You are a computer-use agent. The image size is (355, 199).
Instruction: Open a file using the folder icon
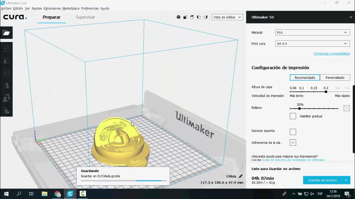coord(6,32)
